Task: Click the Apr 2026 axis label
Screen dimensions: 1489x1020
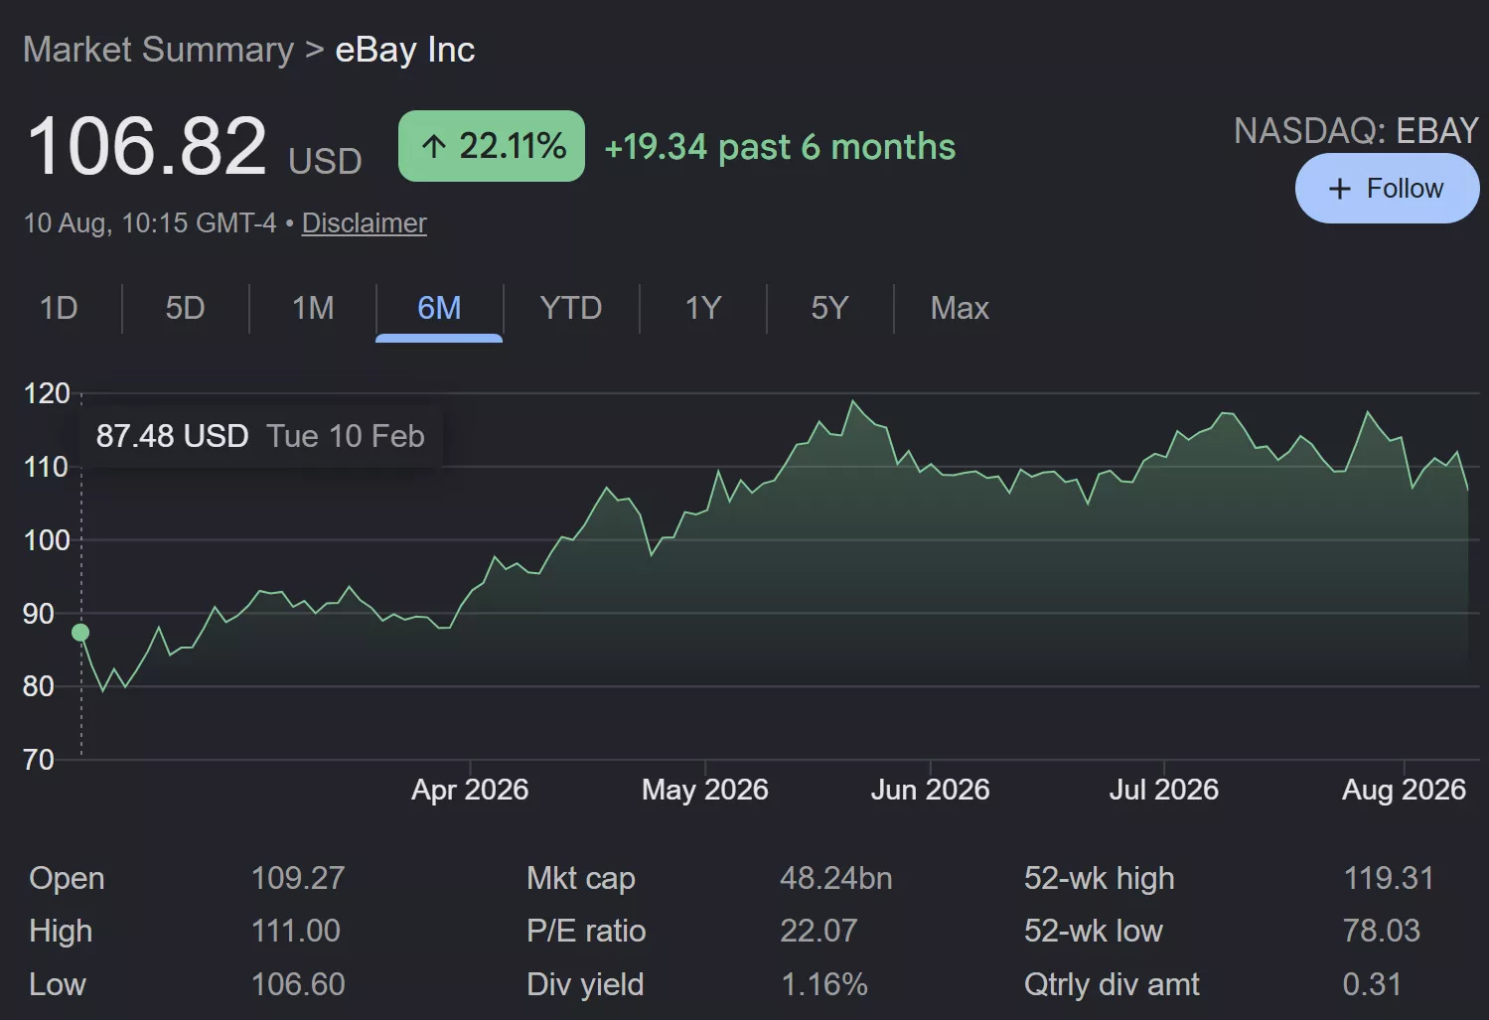Action: (x=470, y=790)
